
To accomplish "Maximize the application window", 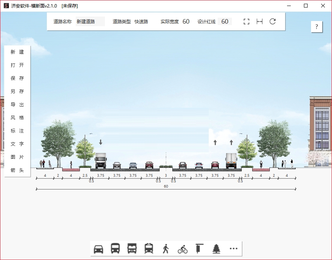I will 306,6.
